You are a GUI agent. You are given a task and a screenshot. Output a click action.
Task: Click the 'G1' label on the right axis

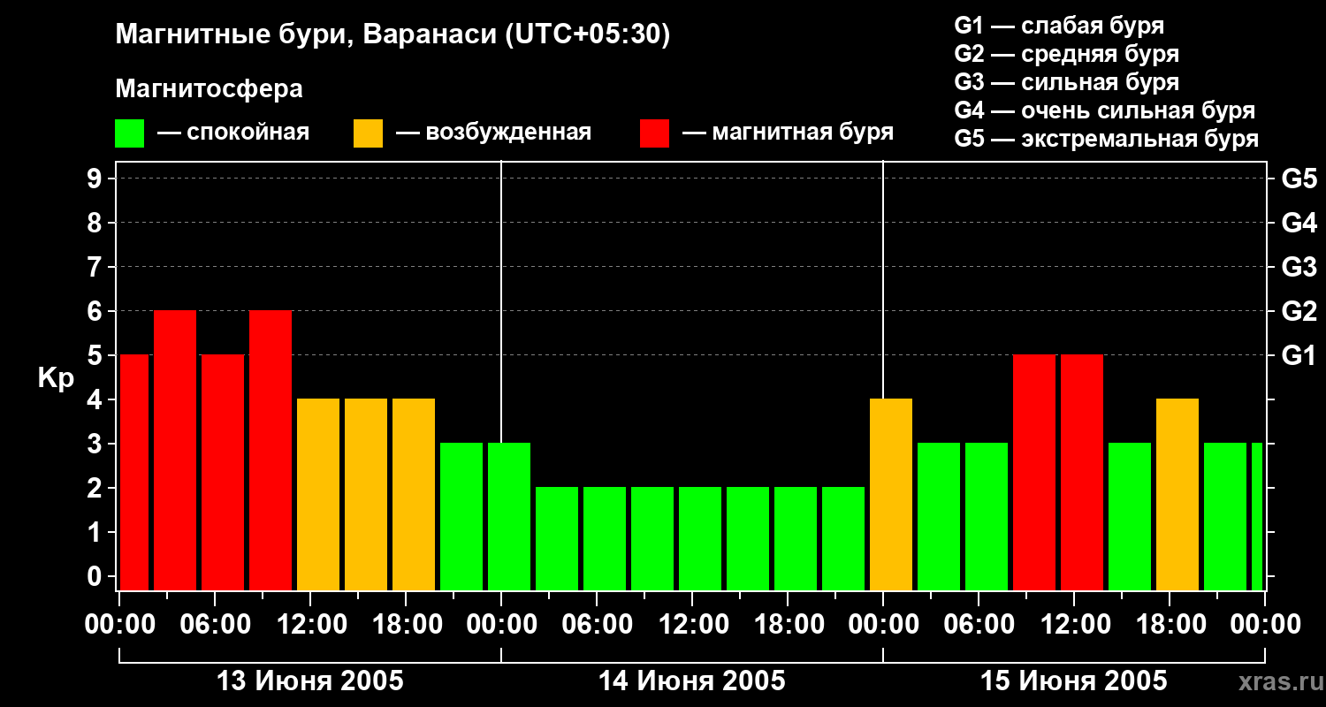click(1299, 356)
